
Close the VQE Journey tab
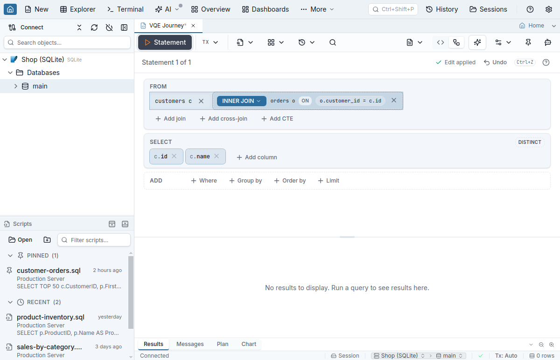pos(193,26)
